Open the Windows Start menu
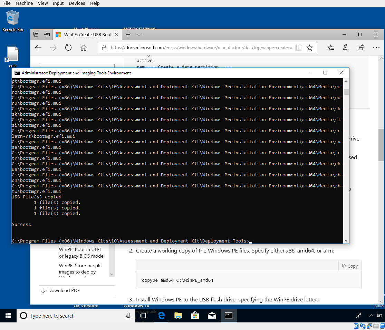 [8, 316]
